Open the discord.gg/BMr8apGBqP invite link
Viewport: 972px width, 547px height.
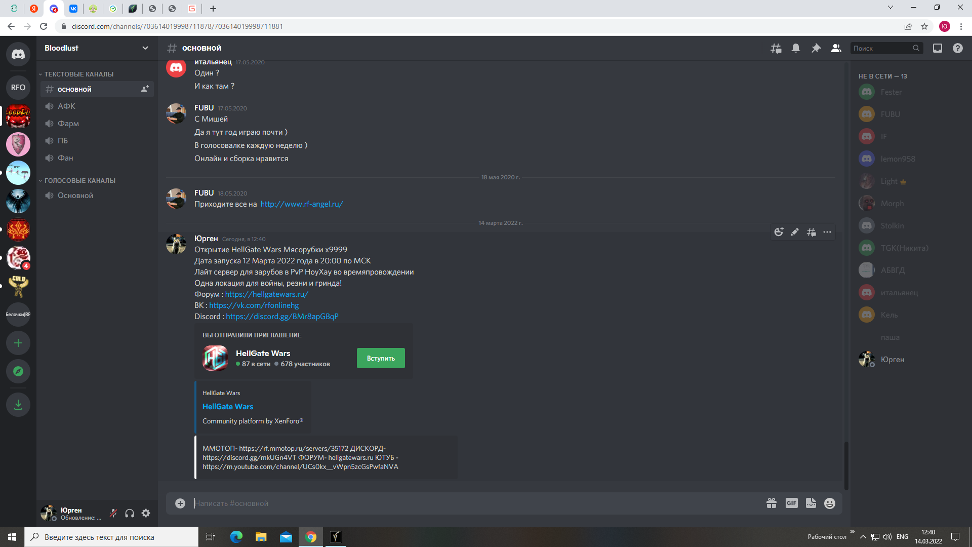tap(282, 317)
